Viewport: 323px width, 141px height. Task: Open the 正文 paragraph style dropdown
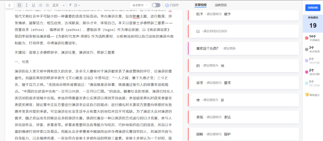[59, 5]
